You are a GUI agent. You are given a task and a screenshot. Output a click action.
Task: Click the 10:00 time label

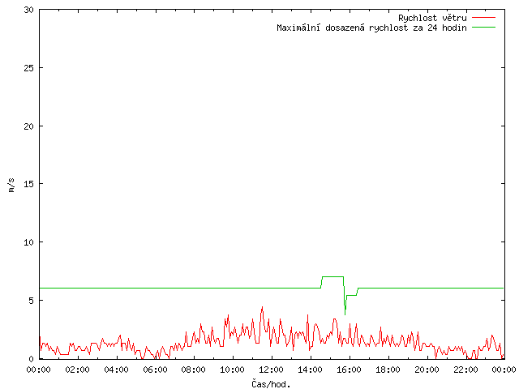[233, 370]
